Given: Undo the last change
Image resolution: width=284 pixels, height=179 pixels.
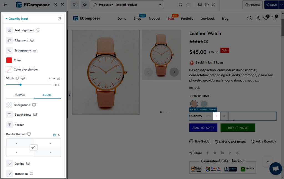Looking at the screenshot, I should point(180,5).
